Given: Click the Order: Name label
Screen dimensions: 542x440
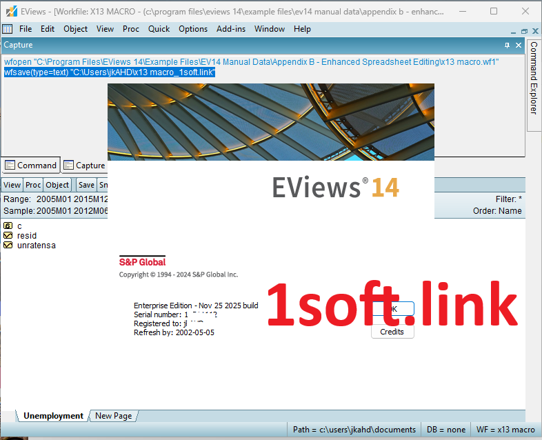Looking at the screenshot, I should pos(497,211).
